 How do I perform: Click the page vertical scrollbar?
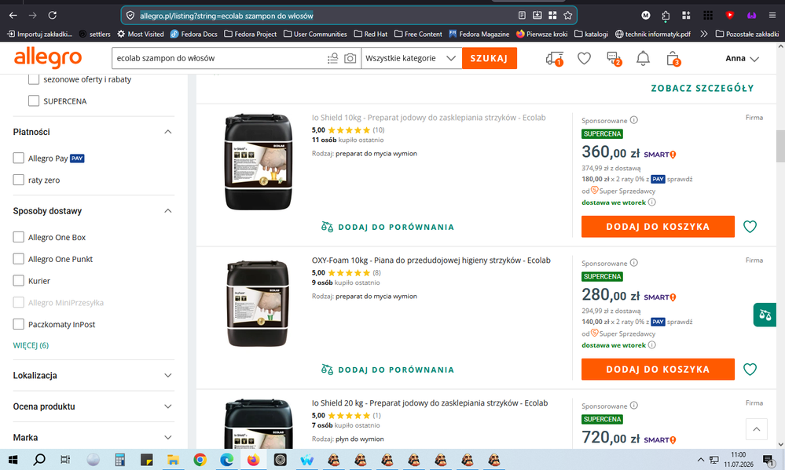click(780, 145)
